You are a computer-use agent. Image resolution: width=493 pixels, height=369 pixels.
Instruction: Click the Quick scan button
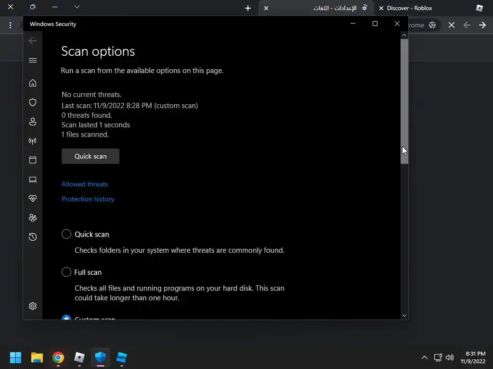click(91, 156)
